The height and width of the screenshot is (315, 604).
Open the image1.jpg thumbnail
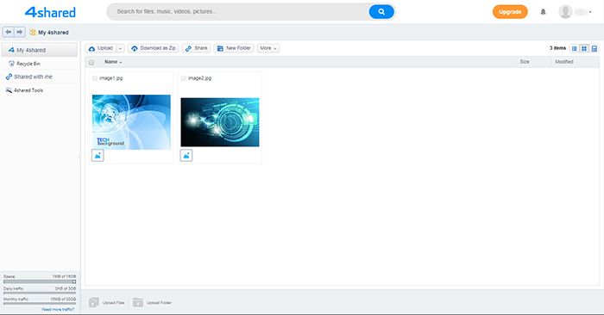[131, 122]
